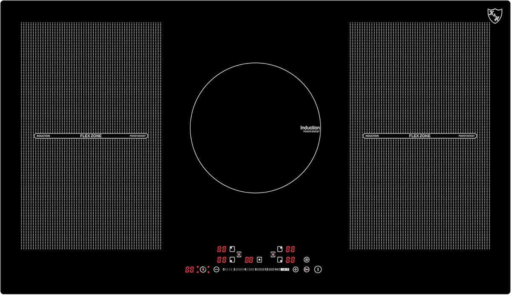Click the left 'FLEX ZONE' label
The image size is (511, 295).
(x=91, y=136)
